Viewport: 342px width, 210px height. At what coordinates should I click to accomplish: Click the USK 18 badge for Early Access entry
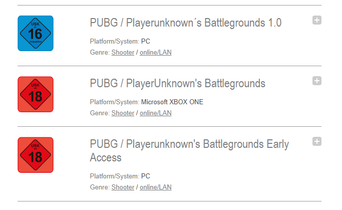pos(36,155)
